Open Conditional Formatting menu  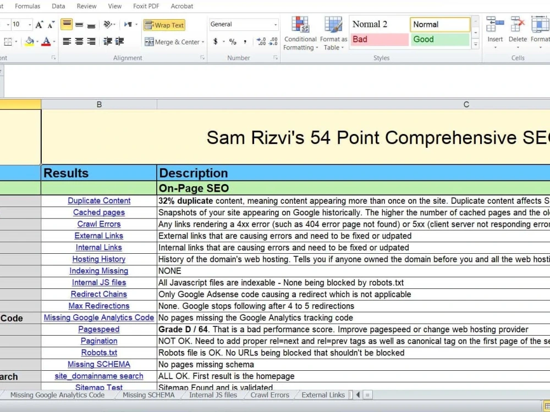pyautogui.click(x=300, y=34)
